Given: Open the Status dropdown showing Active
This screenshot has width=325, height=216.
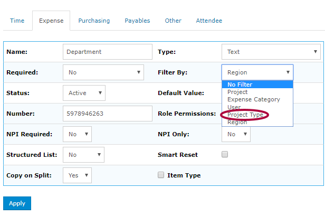Looking at the screenshot, I should (84, 93).
